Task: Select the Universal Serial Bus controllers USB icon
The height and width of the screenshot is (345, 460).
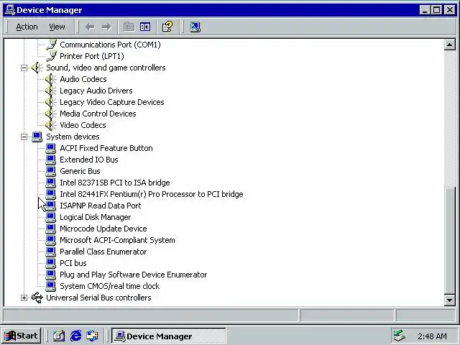Action: coord(37,298)
